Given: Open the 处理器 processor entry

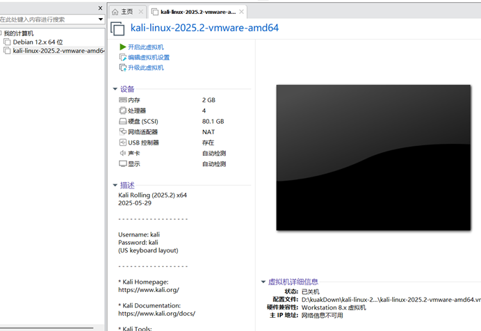Looking at the screenshot, I should click(137, 111).
